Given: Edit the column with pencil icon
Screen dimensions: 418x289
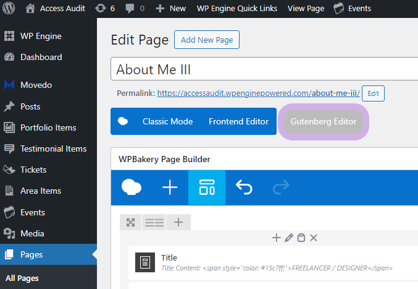Looking at the screenshot, I should point(289,238).
